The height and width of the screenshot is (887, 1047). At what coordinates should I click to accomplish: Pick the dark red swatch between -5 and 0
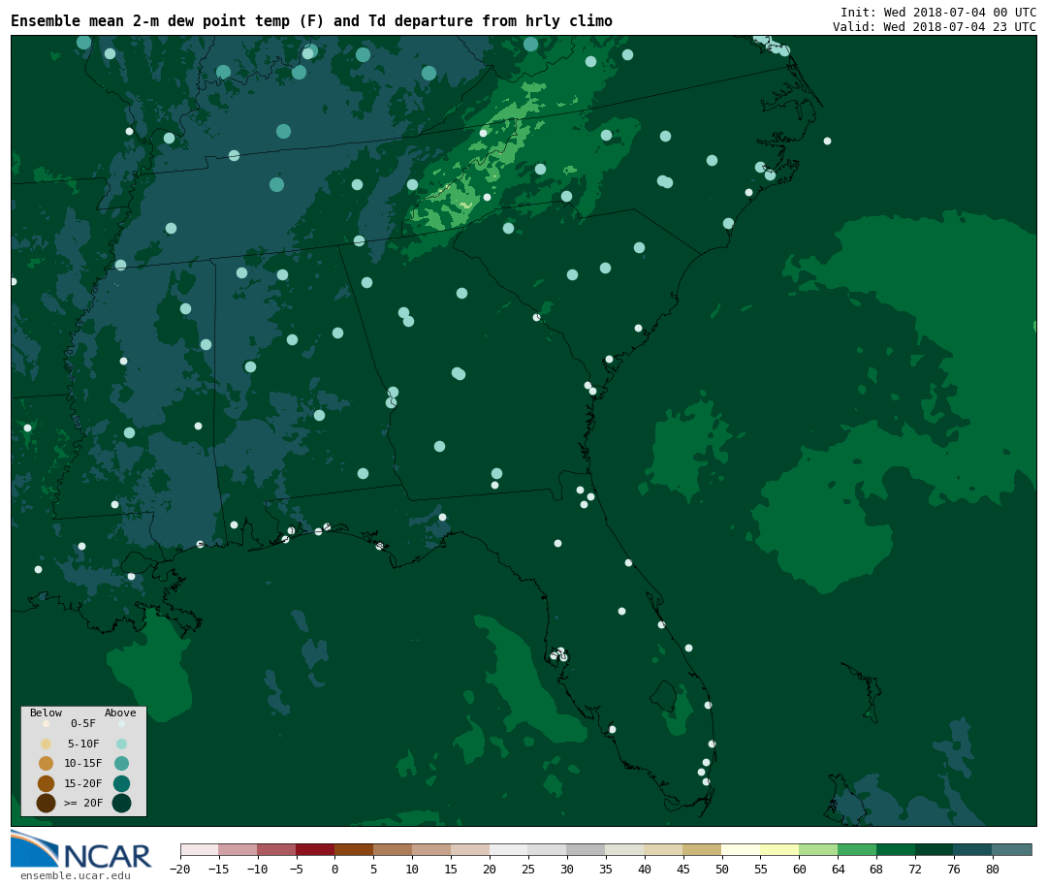[x=316, y=849]
